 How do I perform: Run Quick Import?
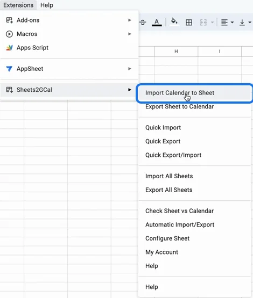click(194, 128)
